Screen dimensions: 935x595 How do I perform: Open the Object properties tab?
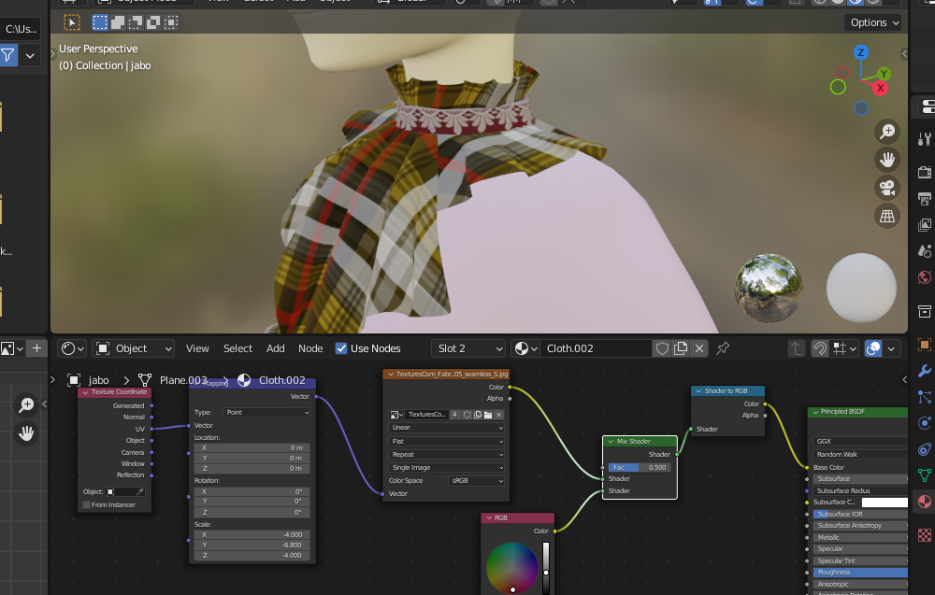pos(925,345)
